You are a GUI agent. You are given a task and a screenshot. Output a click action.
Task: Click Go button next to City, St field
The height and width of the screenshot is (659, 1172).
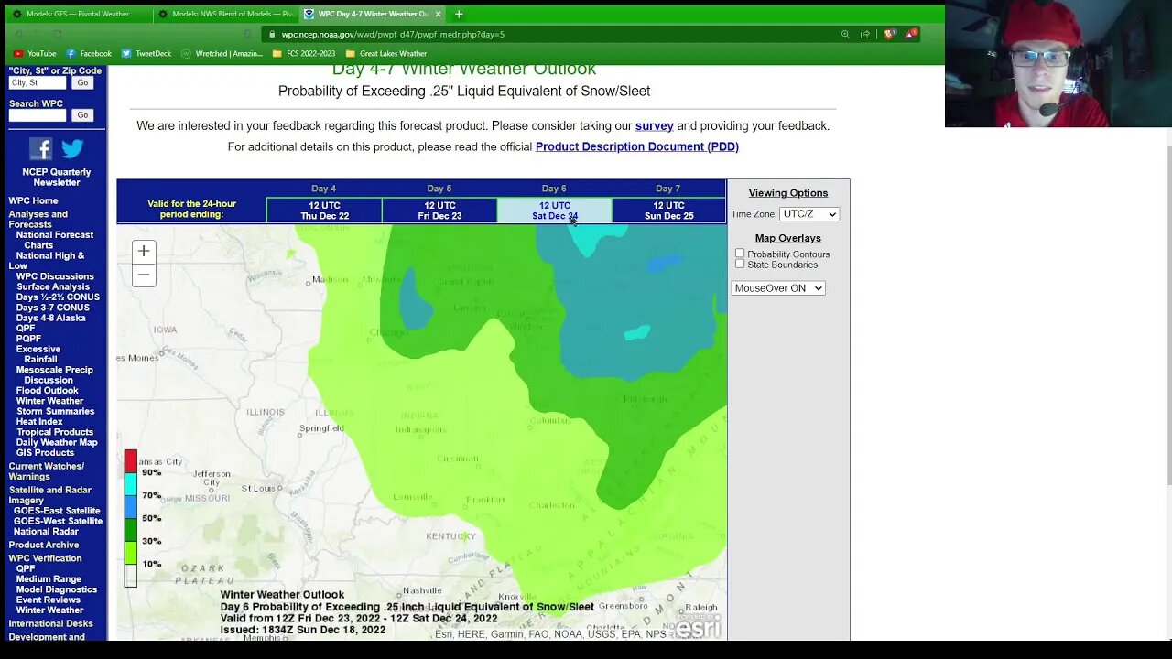[82, 82]
